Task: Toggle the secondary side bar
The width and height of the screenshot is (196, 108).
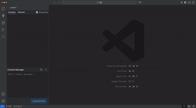Action: [193, 2]
